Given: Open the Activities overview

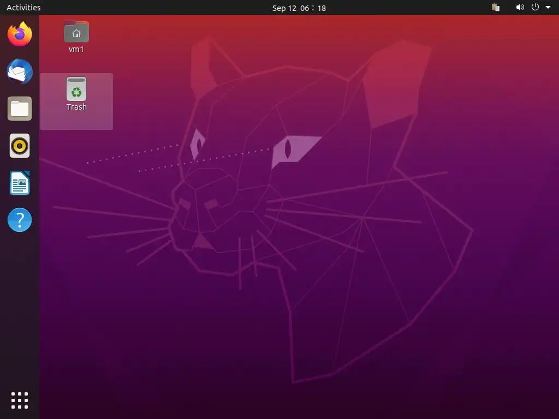Looking at the screenshot, I should click(x=23, y=8).
